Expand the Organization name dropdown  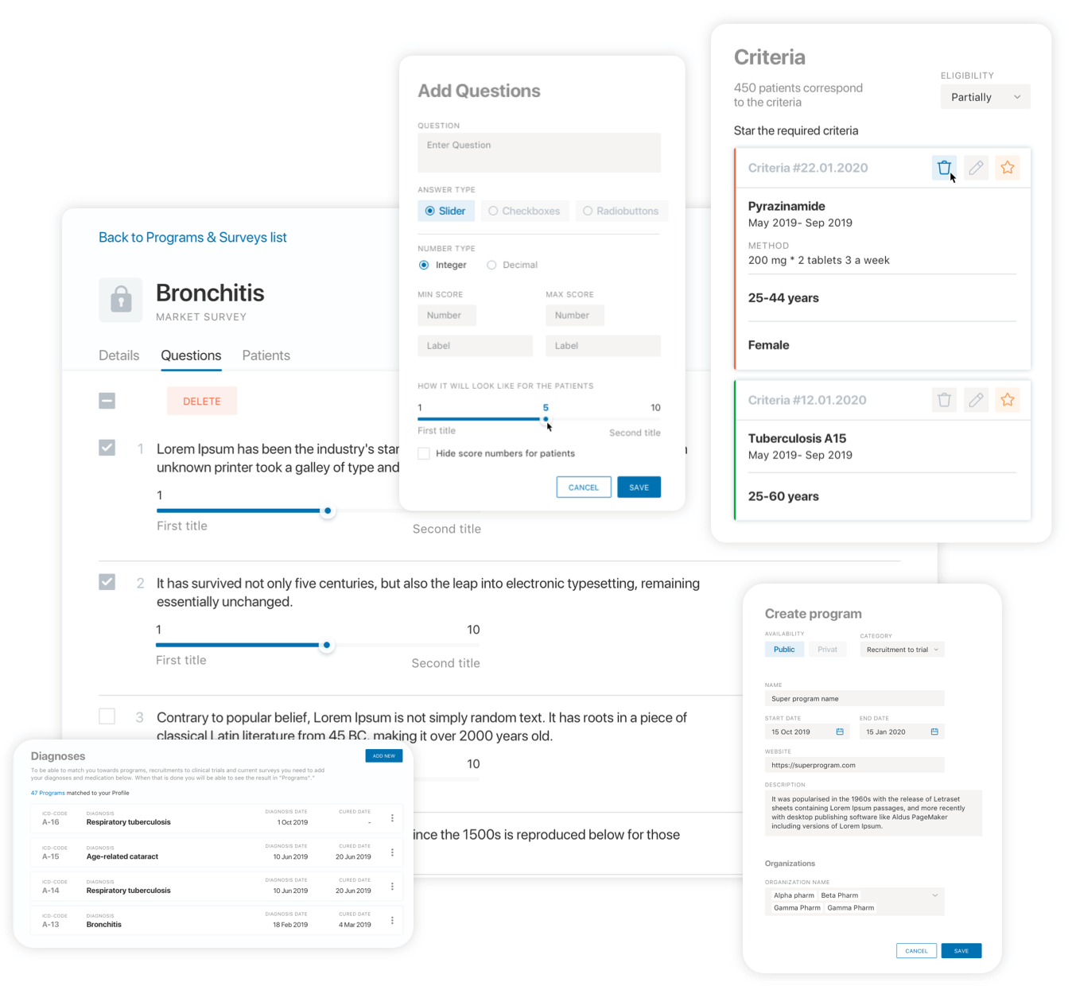(x=934, y=895)
